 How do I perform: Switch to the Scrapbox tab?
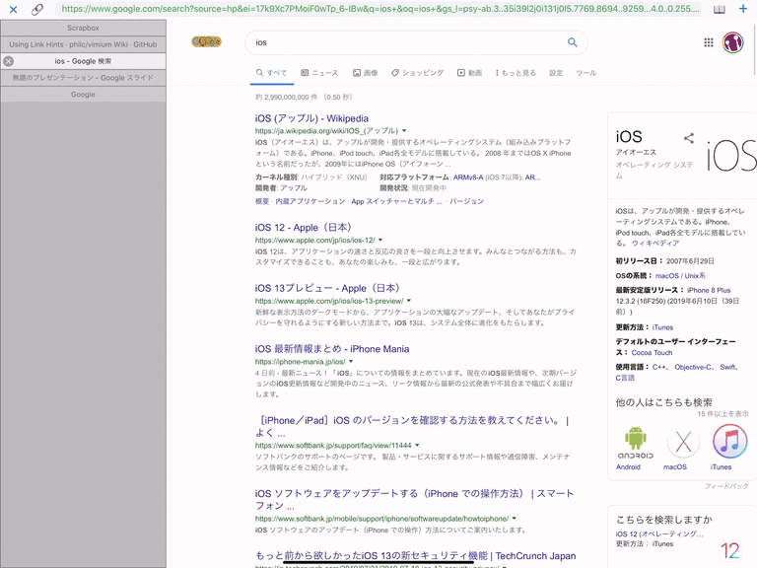(x=83, y=28)
